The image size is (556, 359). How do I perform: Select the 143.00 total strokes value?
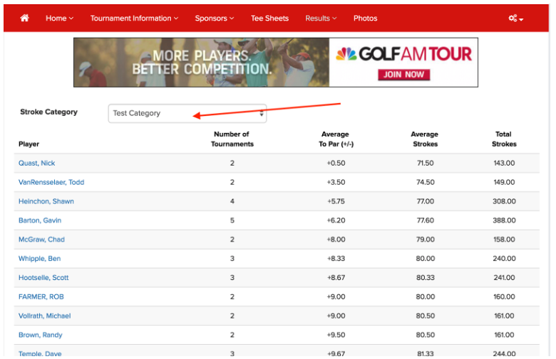[x=504, y=163]
